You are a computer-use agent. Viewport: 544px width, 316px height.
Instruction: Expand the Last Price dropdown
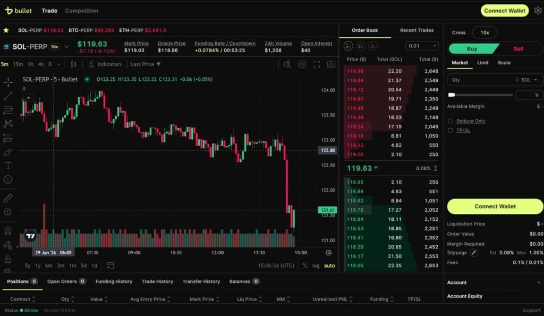click(x=146, y=64)
